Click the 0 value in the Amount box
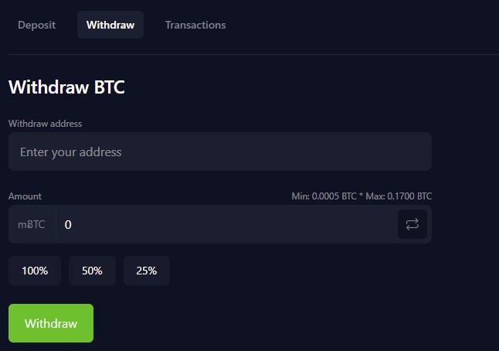Screen dimensions: 499x351 (68, 224)
